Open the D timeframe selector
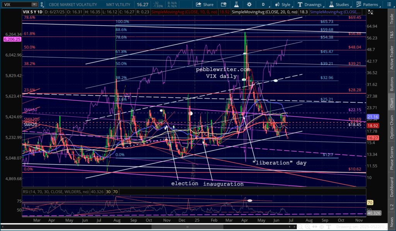The image size is (396, 231). point(263,5)
